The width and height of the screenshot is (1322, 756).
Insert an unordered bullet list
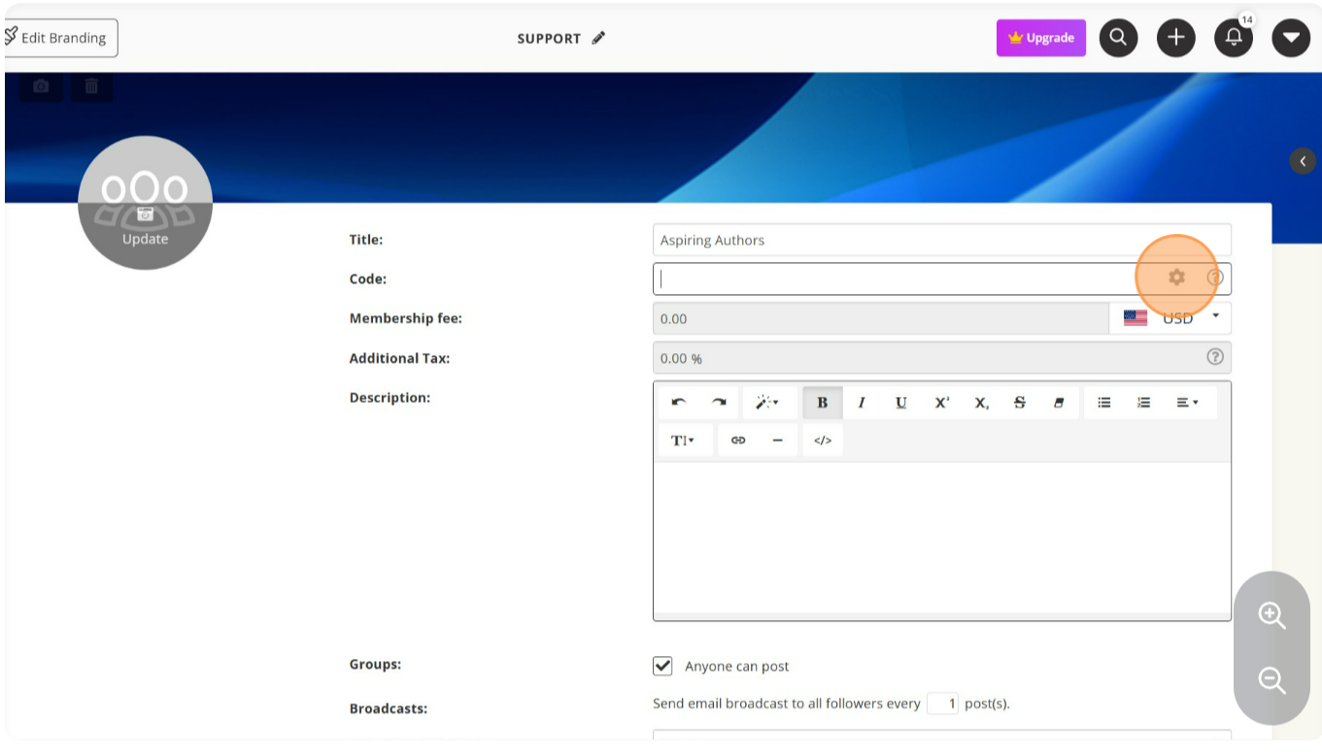tap(1103, 403)
